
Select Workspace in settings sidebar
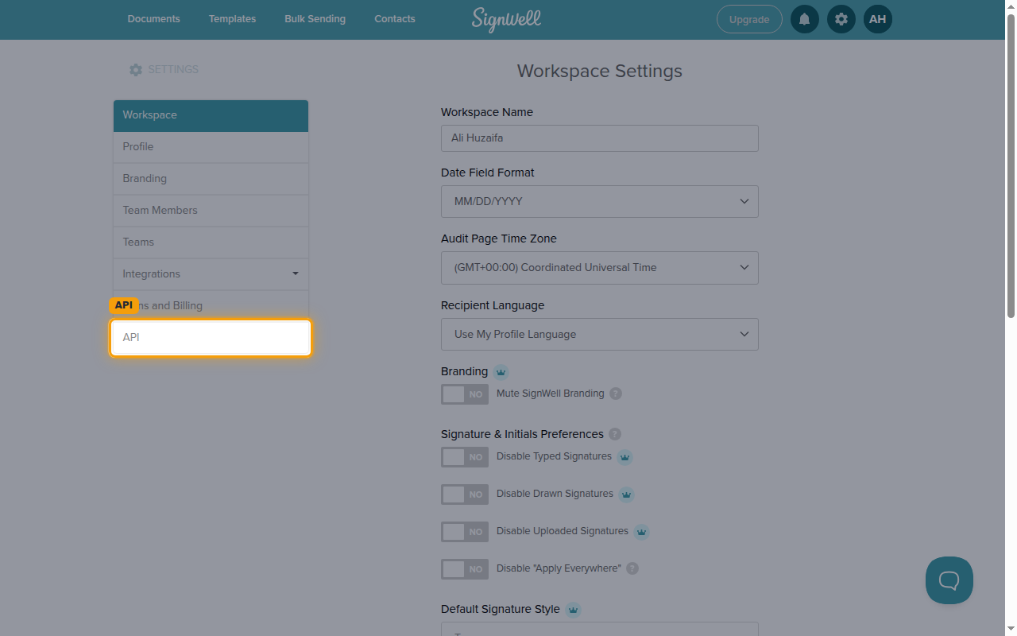coord(211,115)
